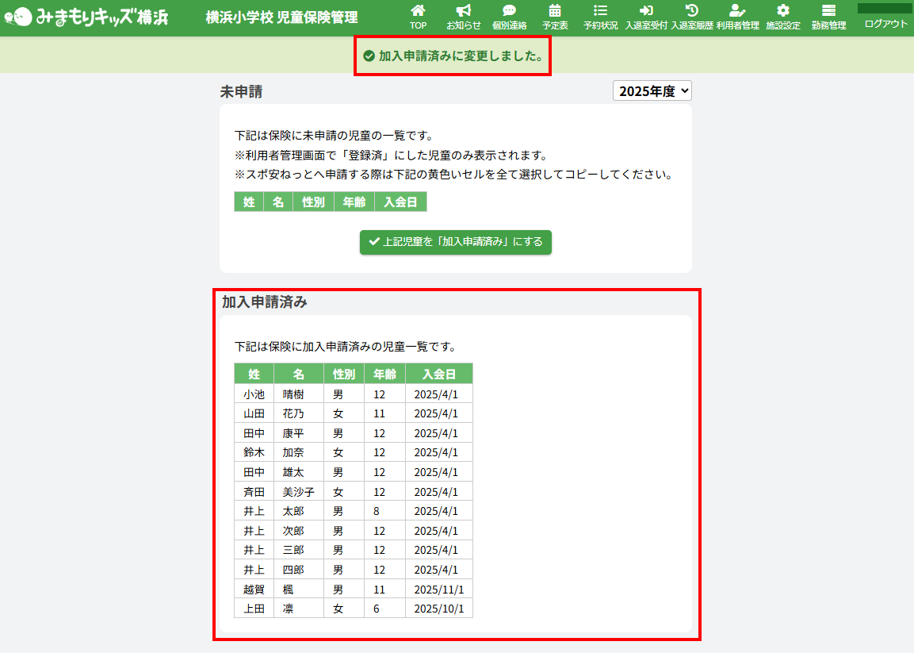Viewport: 914px width, 653px height.
Task: Click ログアウト to sign out
Action: click(x=885, y=23)
